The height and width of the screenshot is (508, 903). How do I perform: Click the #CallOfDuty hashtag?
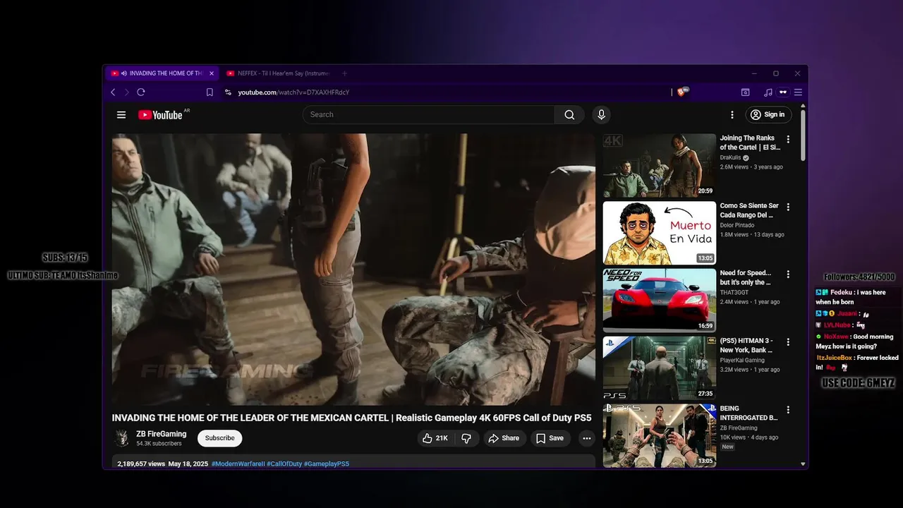pos(284,464)
